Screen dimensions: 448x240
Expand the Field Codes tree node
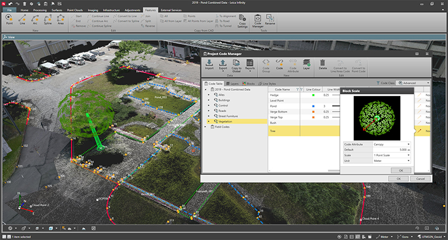point(204,127)
